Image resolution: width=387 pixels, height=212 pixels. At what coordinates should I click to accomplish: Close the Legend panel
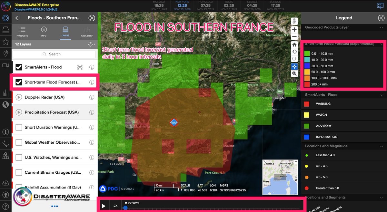click(381, 18)
